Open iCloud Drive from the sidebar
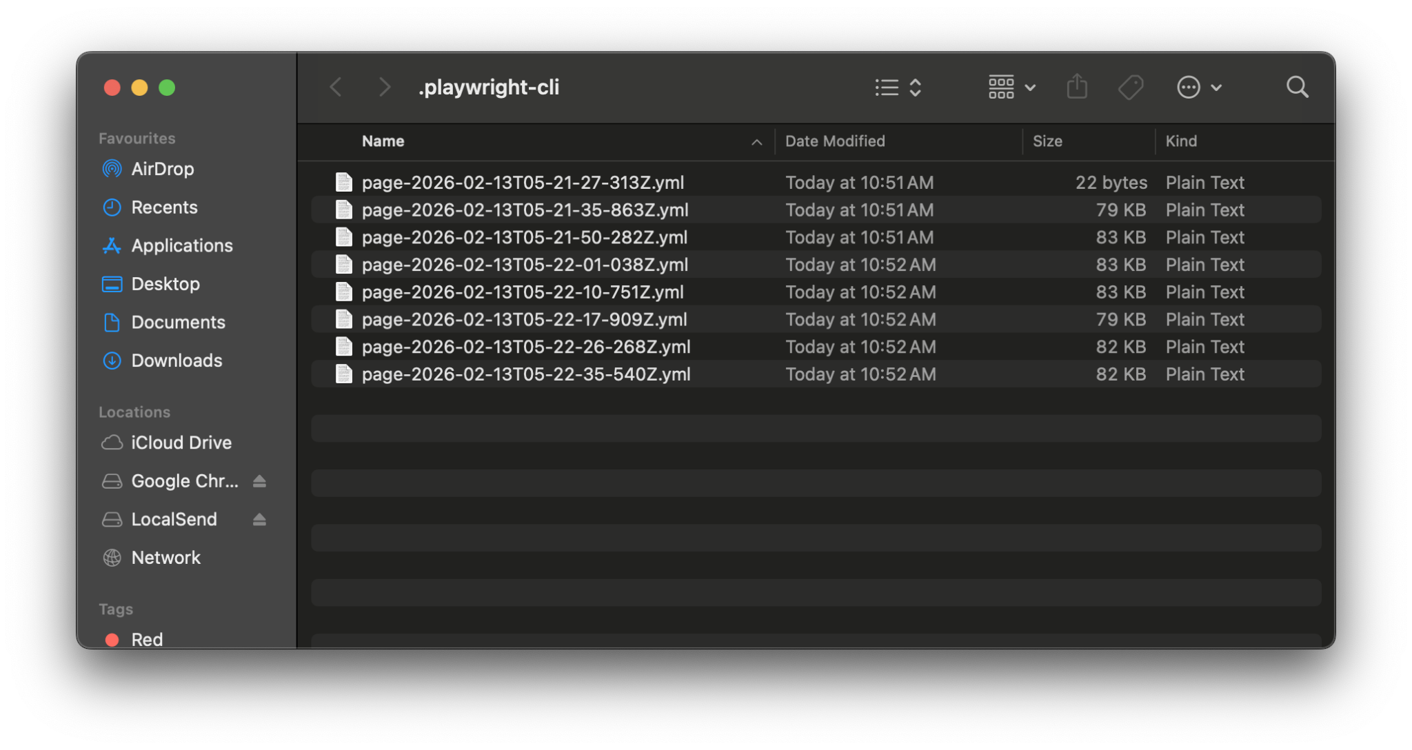1412x750 pixels. 181,442
